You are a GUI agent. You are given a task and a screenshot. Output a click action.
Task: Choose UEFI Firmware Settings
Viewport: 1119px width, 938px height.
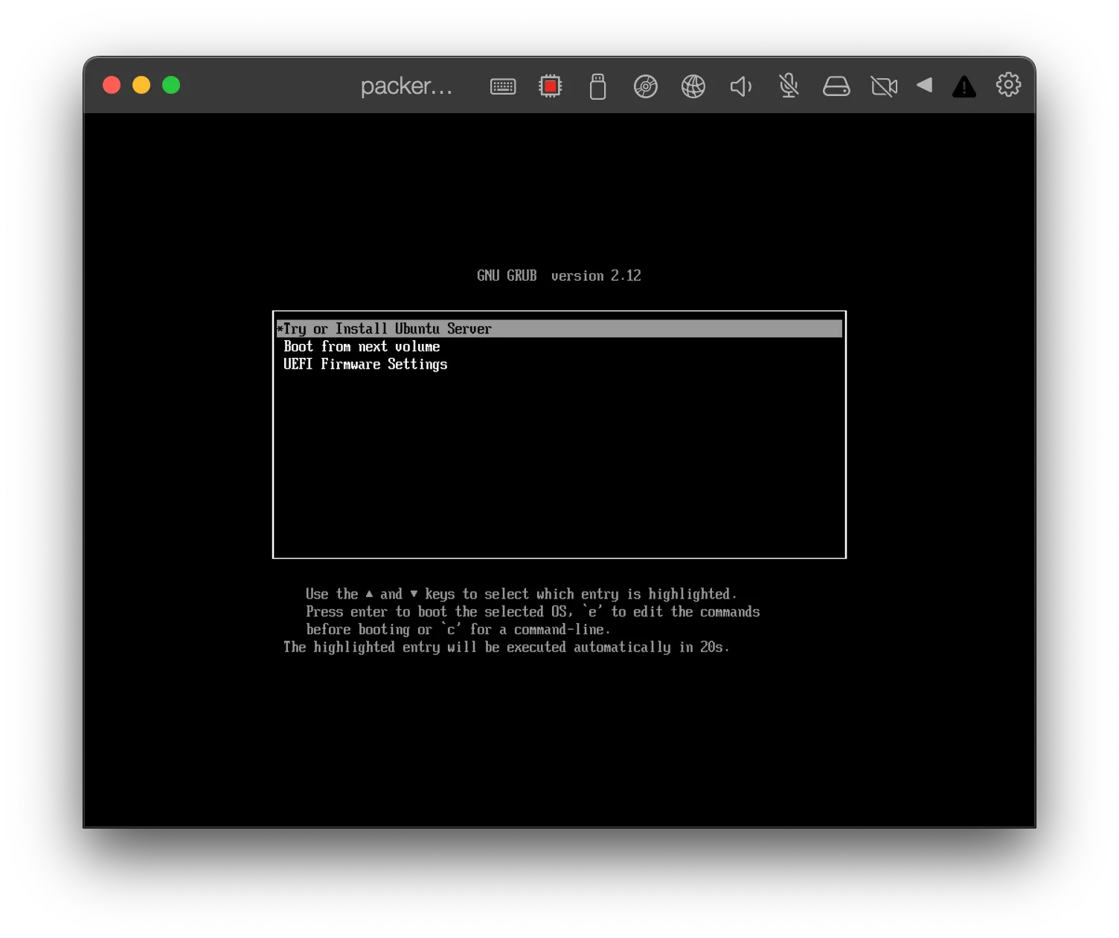tap(365, 364)
